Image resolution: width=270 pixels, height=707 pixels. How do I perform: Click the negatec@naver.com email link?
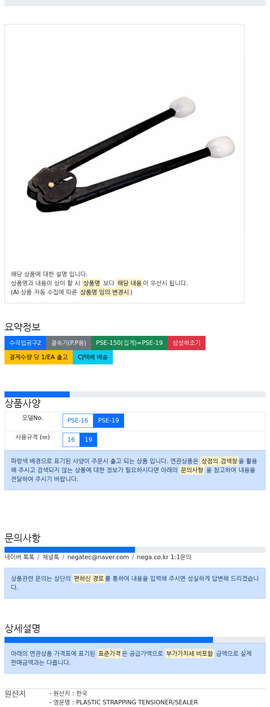pyautogui.click(x=98, y=557)
